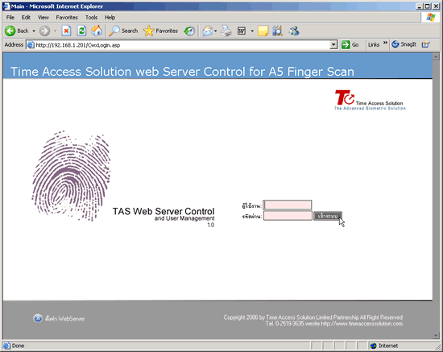Expand the Back button history dropdown arrow
443x352 pixels.
pyautogui.click(x=34, y=31)
